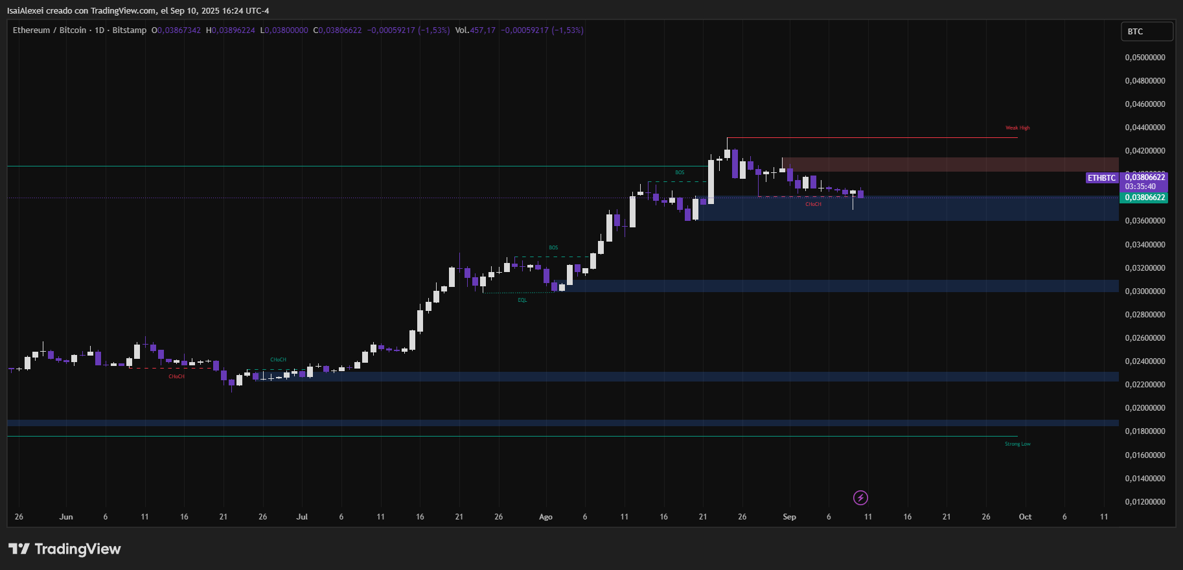The width and height of the screenshot is (1183, 570).
Task: Click the 0,02600000 price axis label
Action: click(1145, 338)
